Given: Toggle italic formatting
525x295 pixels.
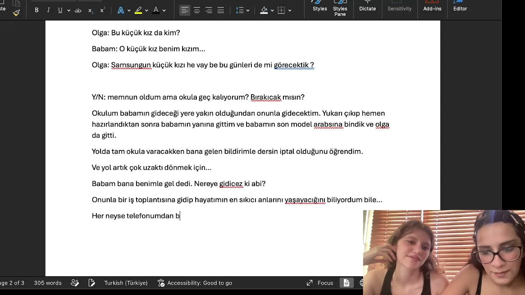Looking at the screenshot, I should click(48, 10).
